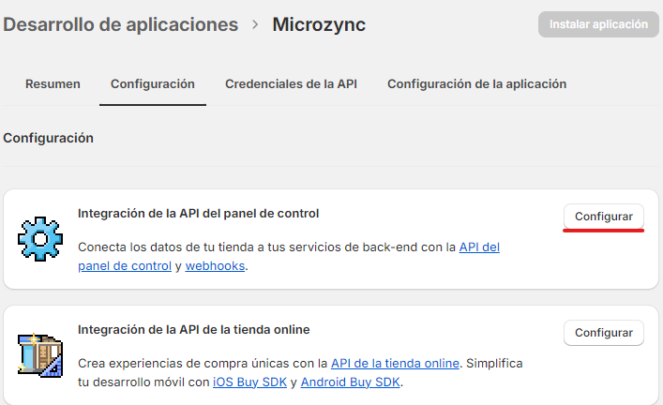Viewport: 663px width, 405px height.
Task: Click the panel de control integration heading
Action: pos(198,213)
